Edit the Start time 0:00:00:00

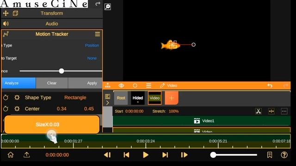click(134, 111)
